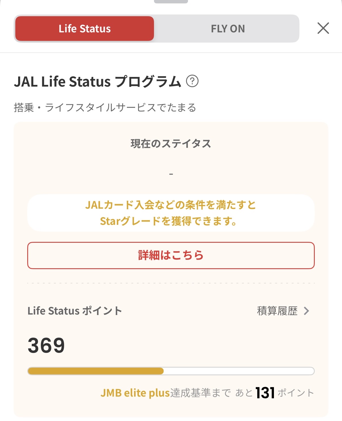This screenshot has height=421, width=342.
Task: Open the 積算履歴 history link
Action: click(277, 311)
